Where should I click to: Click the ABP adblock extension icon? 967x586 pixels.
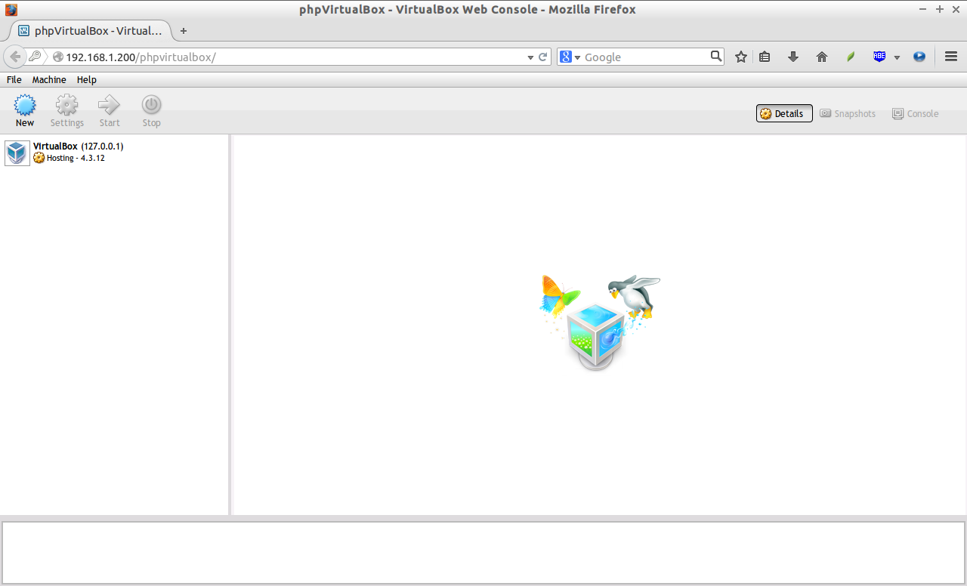point(879,57)
